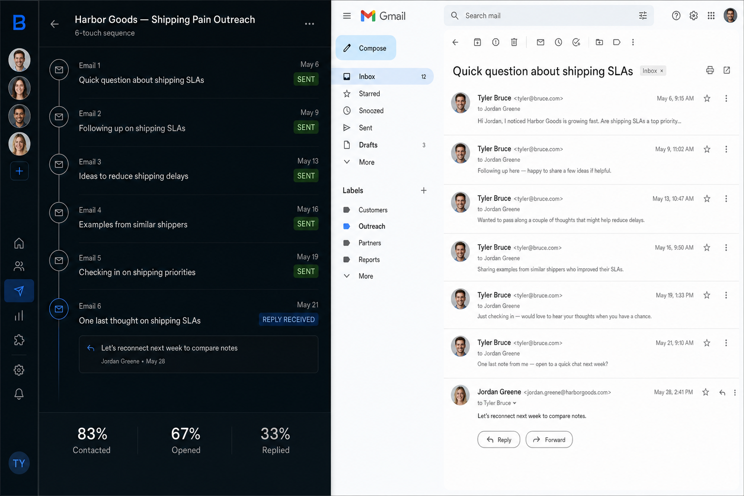Image resolution: width=744 pixels, height=496 pixels.
Task: Star the May 19 Tyler Bruce message
Action: pos(707,295)
